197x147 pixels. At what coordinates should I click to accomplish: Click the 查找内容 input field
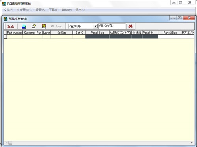[x=112, y=26]
